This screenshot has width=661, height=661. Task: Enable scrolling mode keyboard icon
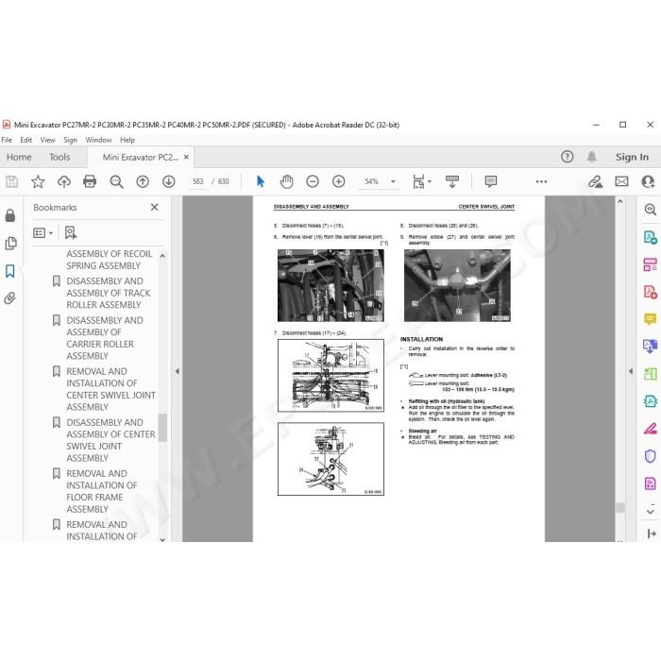[452, 181]
